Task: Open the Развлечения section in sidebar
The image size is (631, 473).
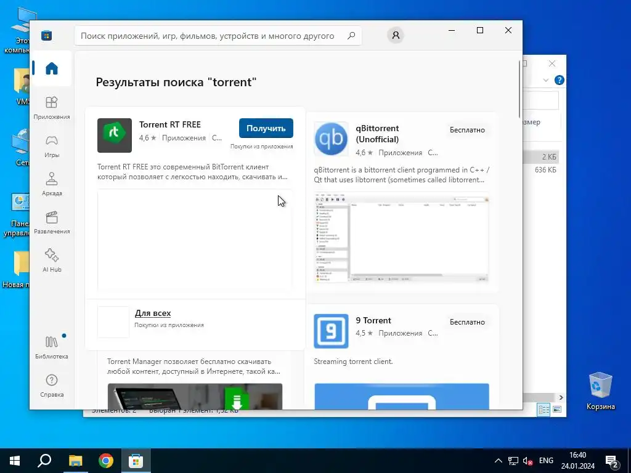Action: [x=52, y=222]
